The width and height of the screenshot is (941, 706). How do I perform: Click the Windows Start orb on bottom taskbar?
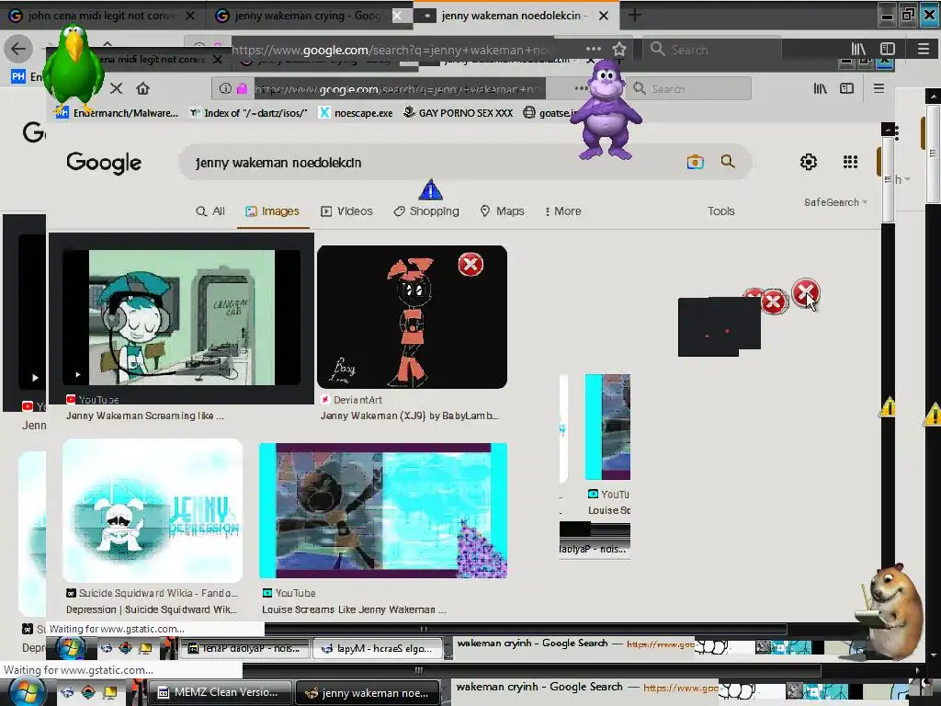pyautogui.click(x=27, y=692)
